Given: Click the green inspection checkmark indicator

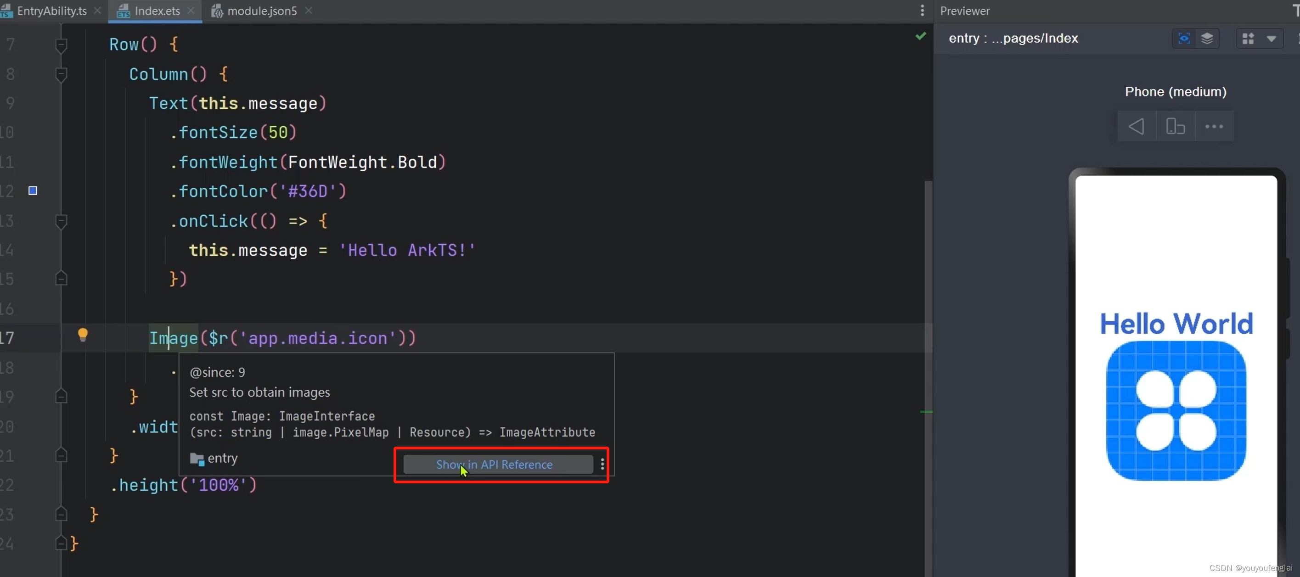Looking at the screenshot, I should click(921, 36).
